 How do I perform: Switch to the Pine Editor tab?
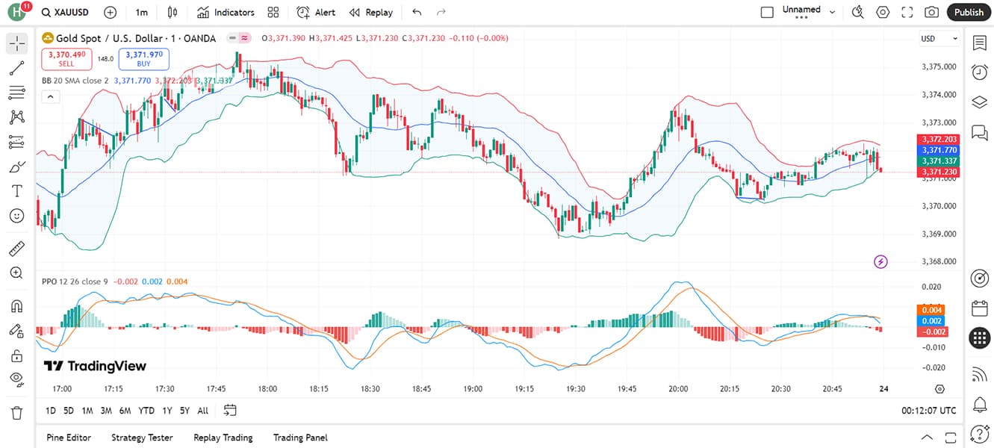pyautogui.click(x=69, y=438)
